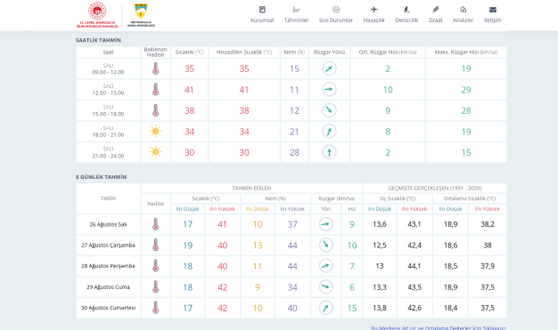Click wind direction arrow for 12.00 - 15.00
This screenshot has width=558, height=330.
329,90
